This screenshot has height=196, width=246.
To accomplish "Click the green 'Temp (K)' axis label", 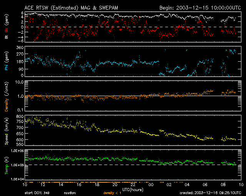I will click(7, 166).
